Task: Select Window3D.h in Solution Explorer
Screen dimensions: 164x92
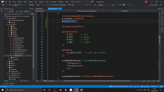Action: 18,56
